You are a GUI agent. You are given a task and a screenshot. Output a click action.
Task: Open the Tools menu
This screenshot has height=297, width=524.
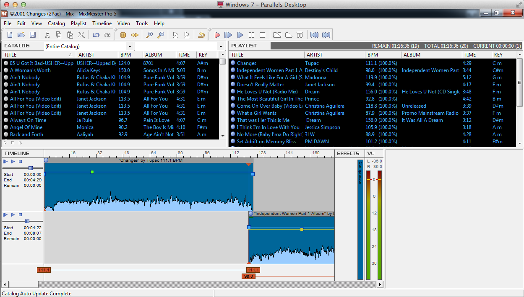pyautogui.click(x=142, y=23)
